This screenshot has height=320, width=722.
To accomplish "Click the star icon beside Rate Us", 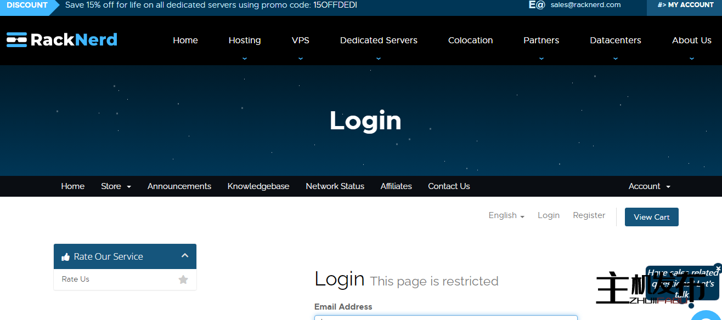I will click(183, 279).
